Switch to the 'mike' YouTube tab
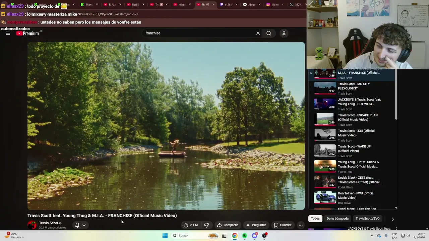The image size is (429, 241). [x=182, y=5]
